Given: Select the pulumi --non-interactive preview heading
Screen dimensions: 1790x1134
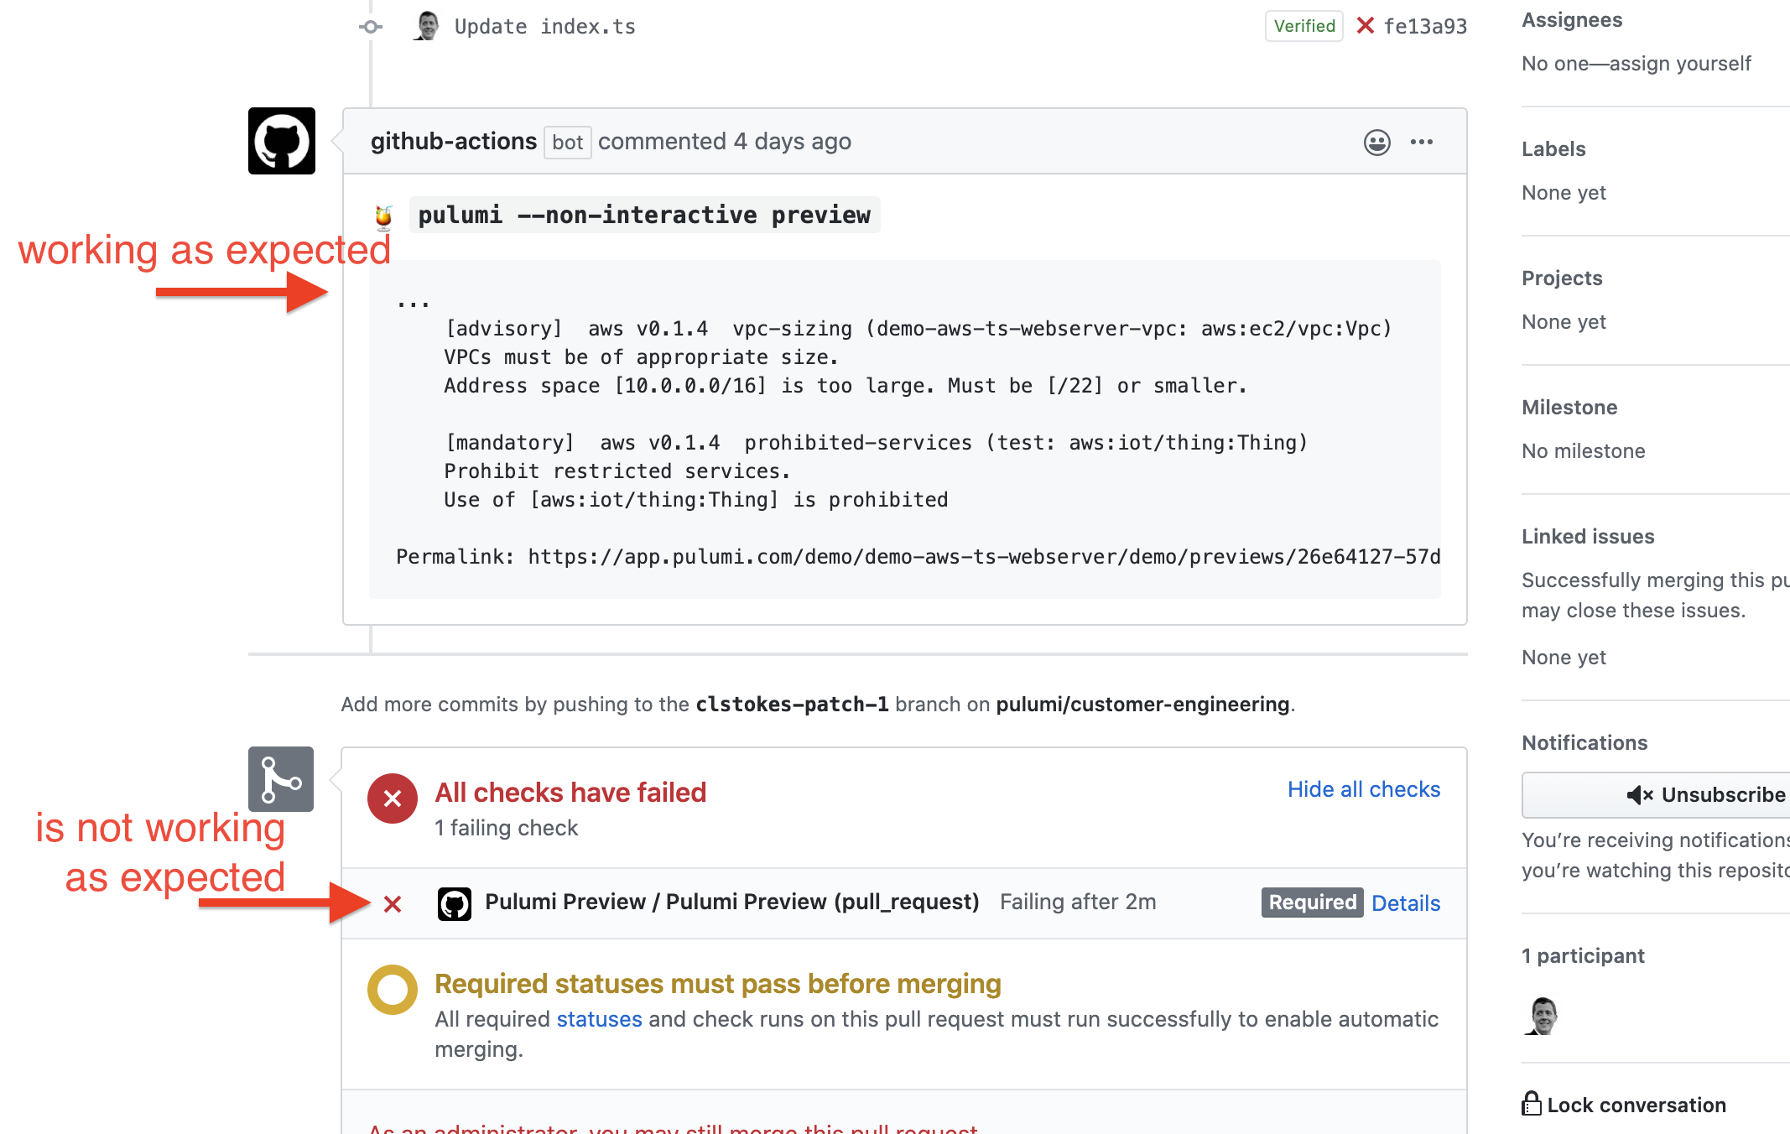Looking at the screenshot, I should click(644, 215).
